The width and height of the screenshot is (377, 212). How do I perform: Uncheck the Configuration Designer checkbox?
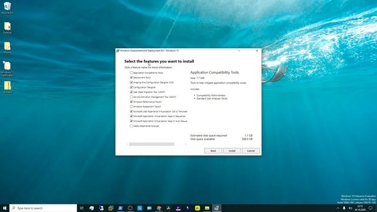131,87
